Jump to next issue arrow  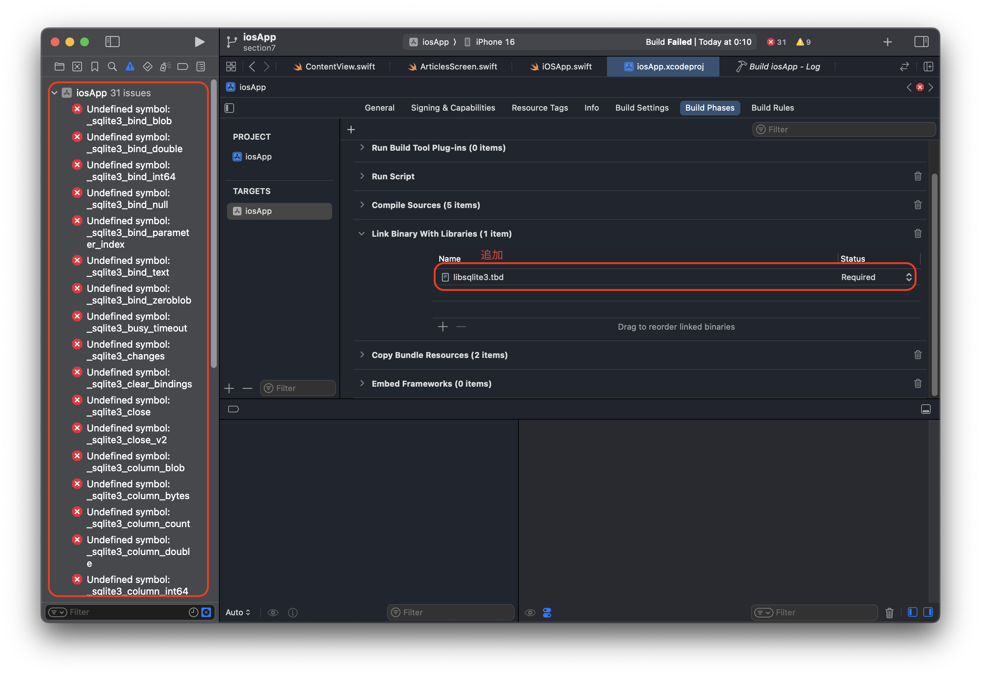[931, 87]
